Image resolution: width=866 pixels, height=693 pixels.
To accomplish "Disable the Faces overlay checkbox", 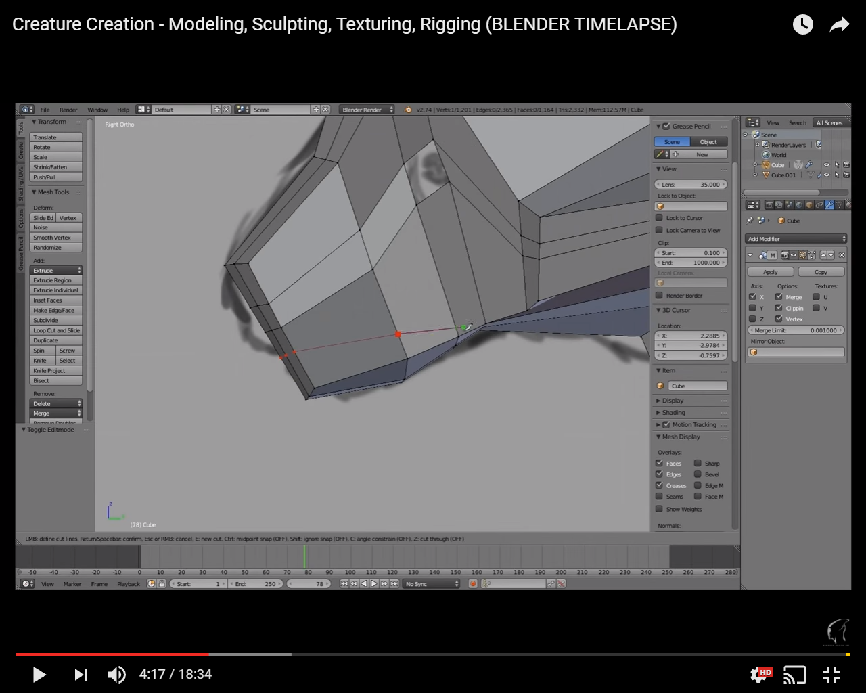I will pos(659,464).
